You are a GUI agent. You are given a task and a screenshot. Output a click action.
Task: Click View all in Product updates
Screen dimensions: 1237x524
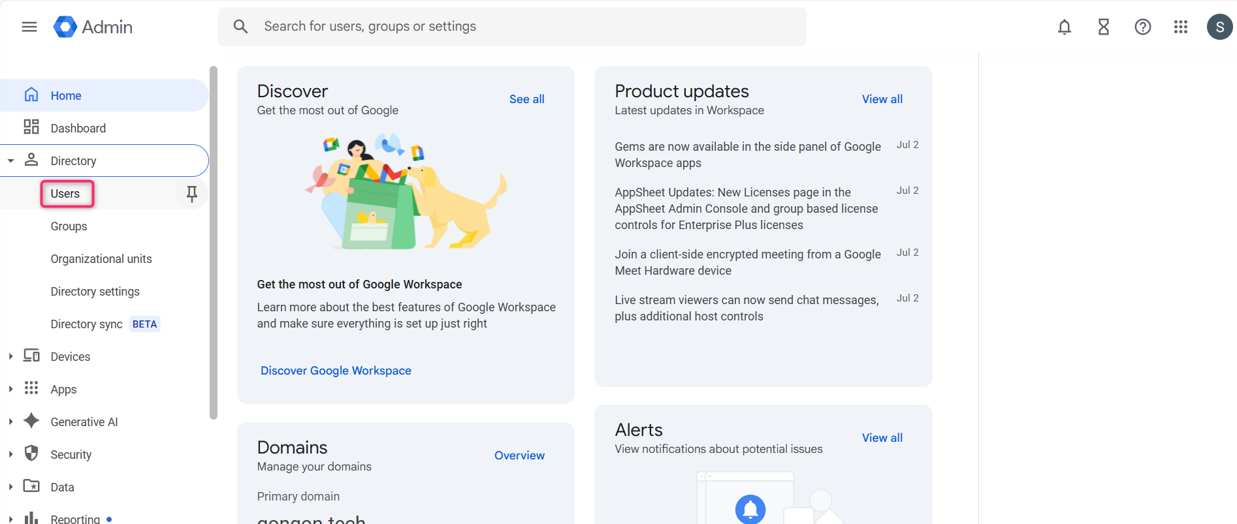[882, 99]
